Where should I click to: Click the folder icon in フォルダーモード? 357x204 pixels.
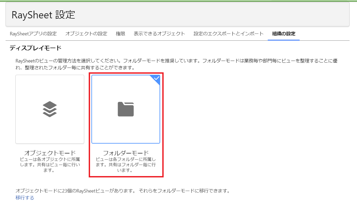(126, 109)
